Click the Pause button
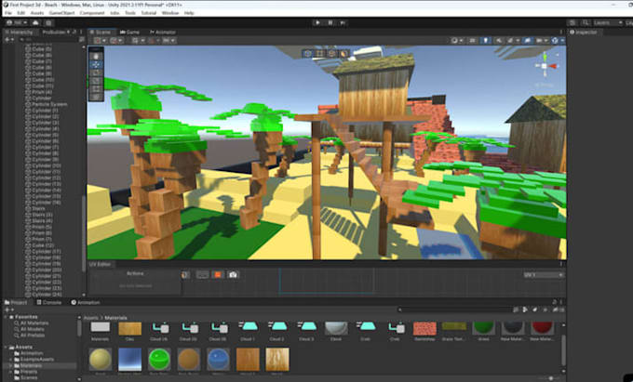The image size is (633, 382). point(330,22)
